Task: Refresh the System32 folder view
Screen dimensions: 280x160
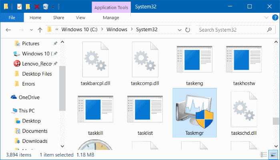Action: click(188, 30)
